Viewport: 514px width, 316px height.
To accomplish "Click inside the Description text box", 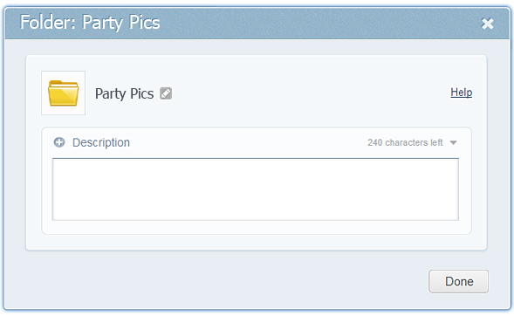I will pos(256,189).
